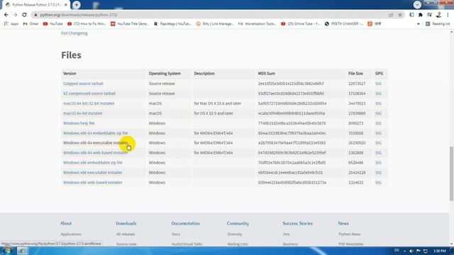Open SIG link for Windows help file
Screen dimensions: 454x255
[378, 123]
